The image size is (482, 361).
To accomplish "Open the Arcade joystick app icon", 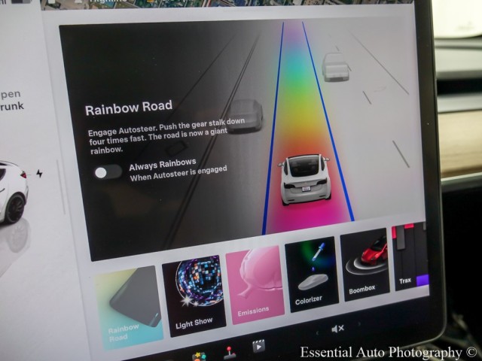I will [229, 353].
